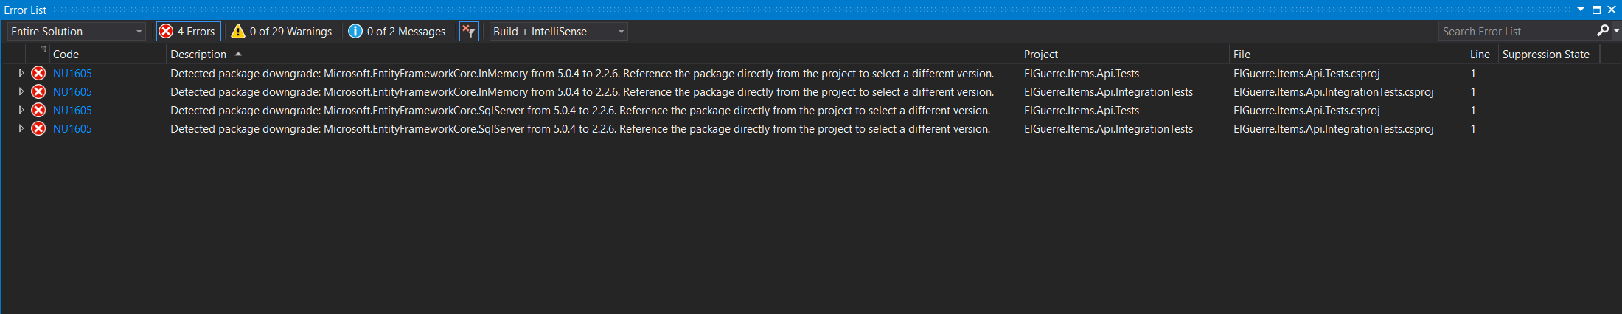Click the build-only filter funnel icon

click(x=469, y=31)
